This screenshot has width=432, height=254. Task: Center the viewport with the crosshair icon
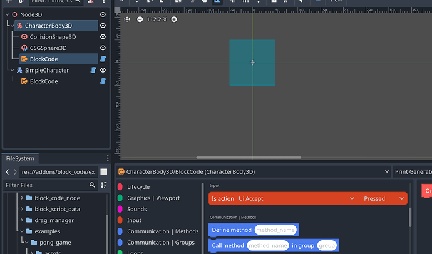click(x=127, y=19)
